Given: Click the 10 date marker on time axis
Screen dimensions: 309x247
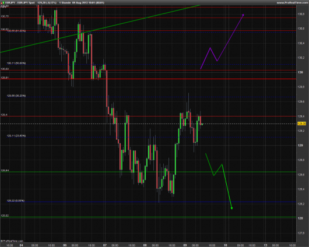Looking at the screenshot, I should 226,245.
